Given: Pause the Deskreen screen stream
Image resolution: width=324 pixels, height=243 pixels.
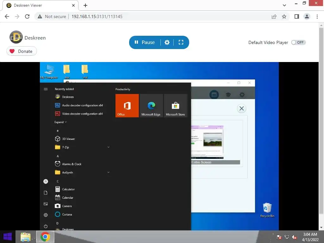Looking at the screenshot, I should click(x=145, y=42).
